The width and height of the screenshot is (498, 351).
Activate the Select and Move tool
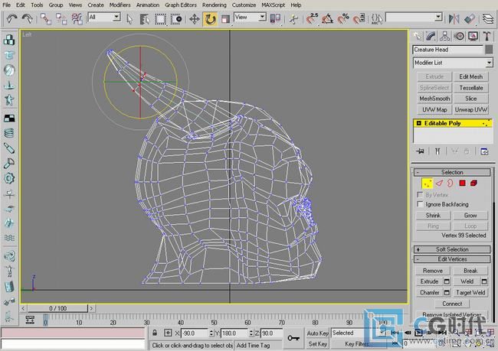(195, 19)
